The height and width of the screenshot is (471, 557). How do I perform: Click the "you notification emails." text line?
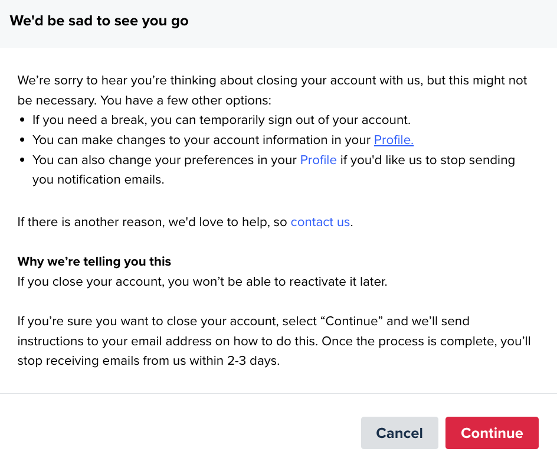98,179
